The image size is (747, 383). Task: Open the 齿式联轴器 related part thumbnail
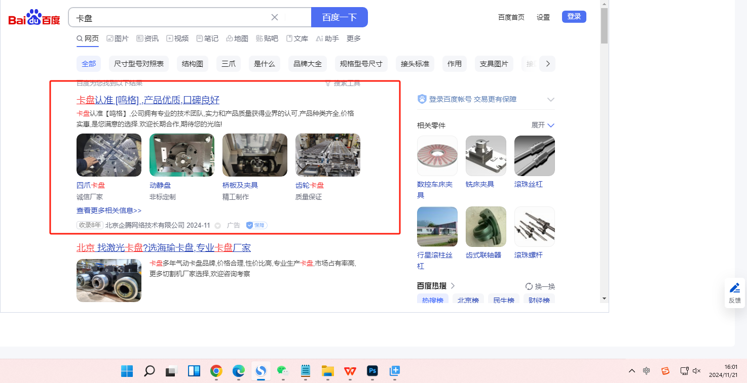pos(486,227)
